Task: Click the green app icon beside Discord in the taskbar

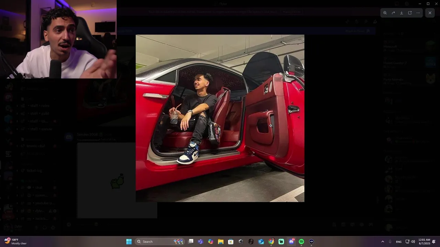Action: pyautogui.click(x=281, y=242)
